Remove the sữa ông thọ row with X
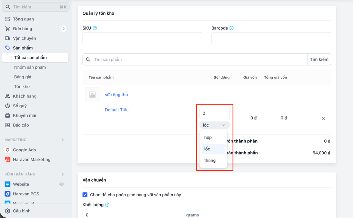Image resolution: width=353 pixels, height=218 pixels. (x=323, y=118)
